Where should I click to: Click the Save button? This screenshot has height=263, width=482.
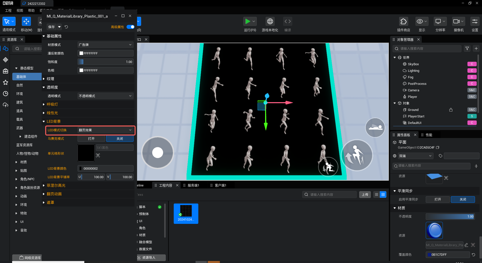[51, 27]
